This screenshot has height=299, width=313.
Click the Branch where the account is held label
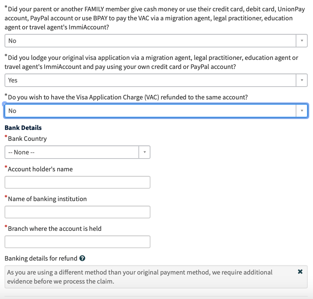click(55, 229)
